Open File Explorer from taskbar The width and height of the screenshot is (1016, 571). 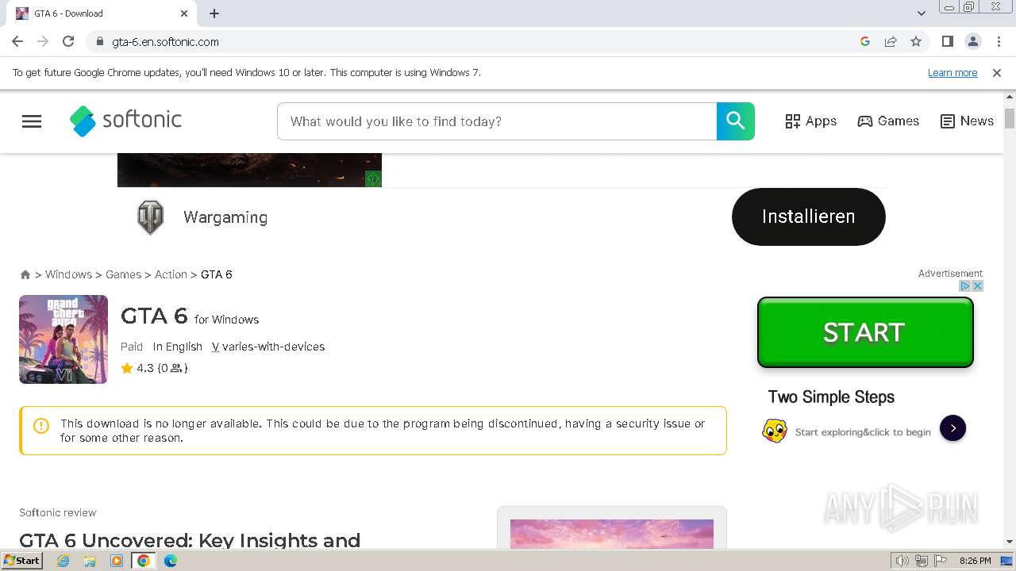pyautogui.click(x=90, y=561)
